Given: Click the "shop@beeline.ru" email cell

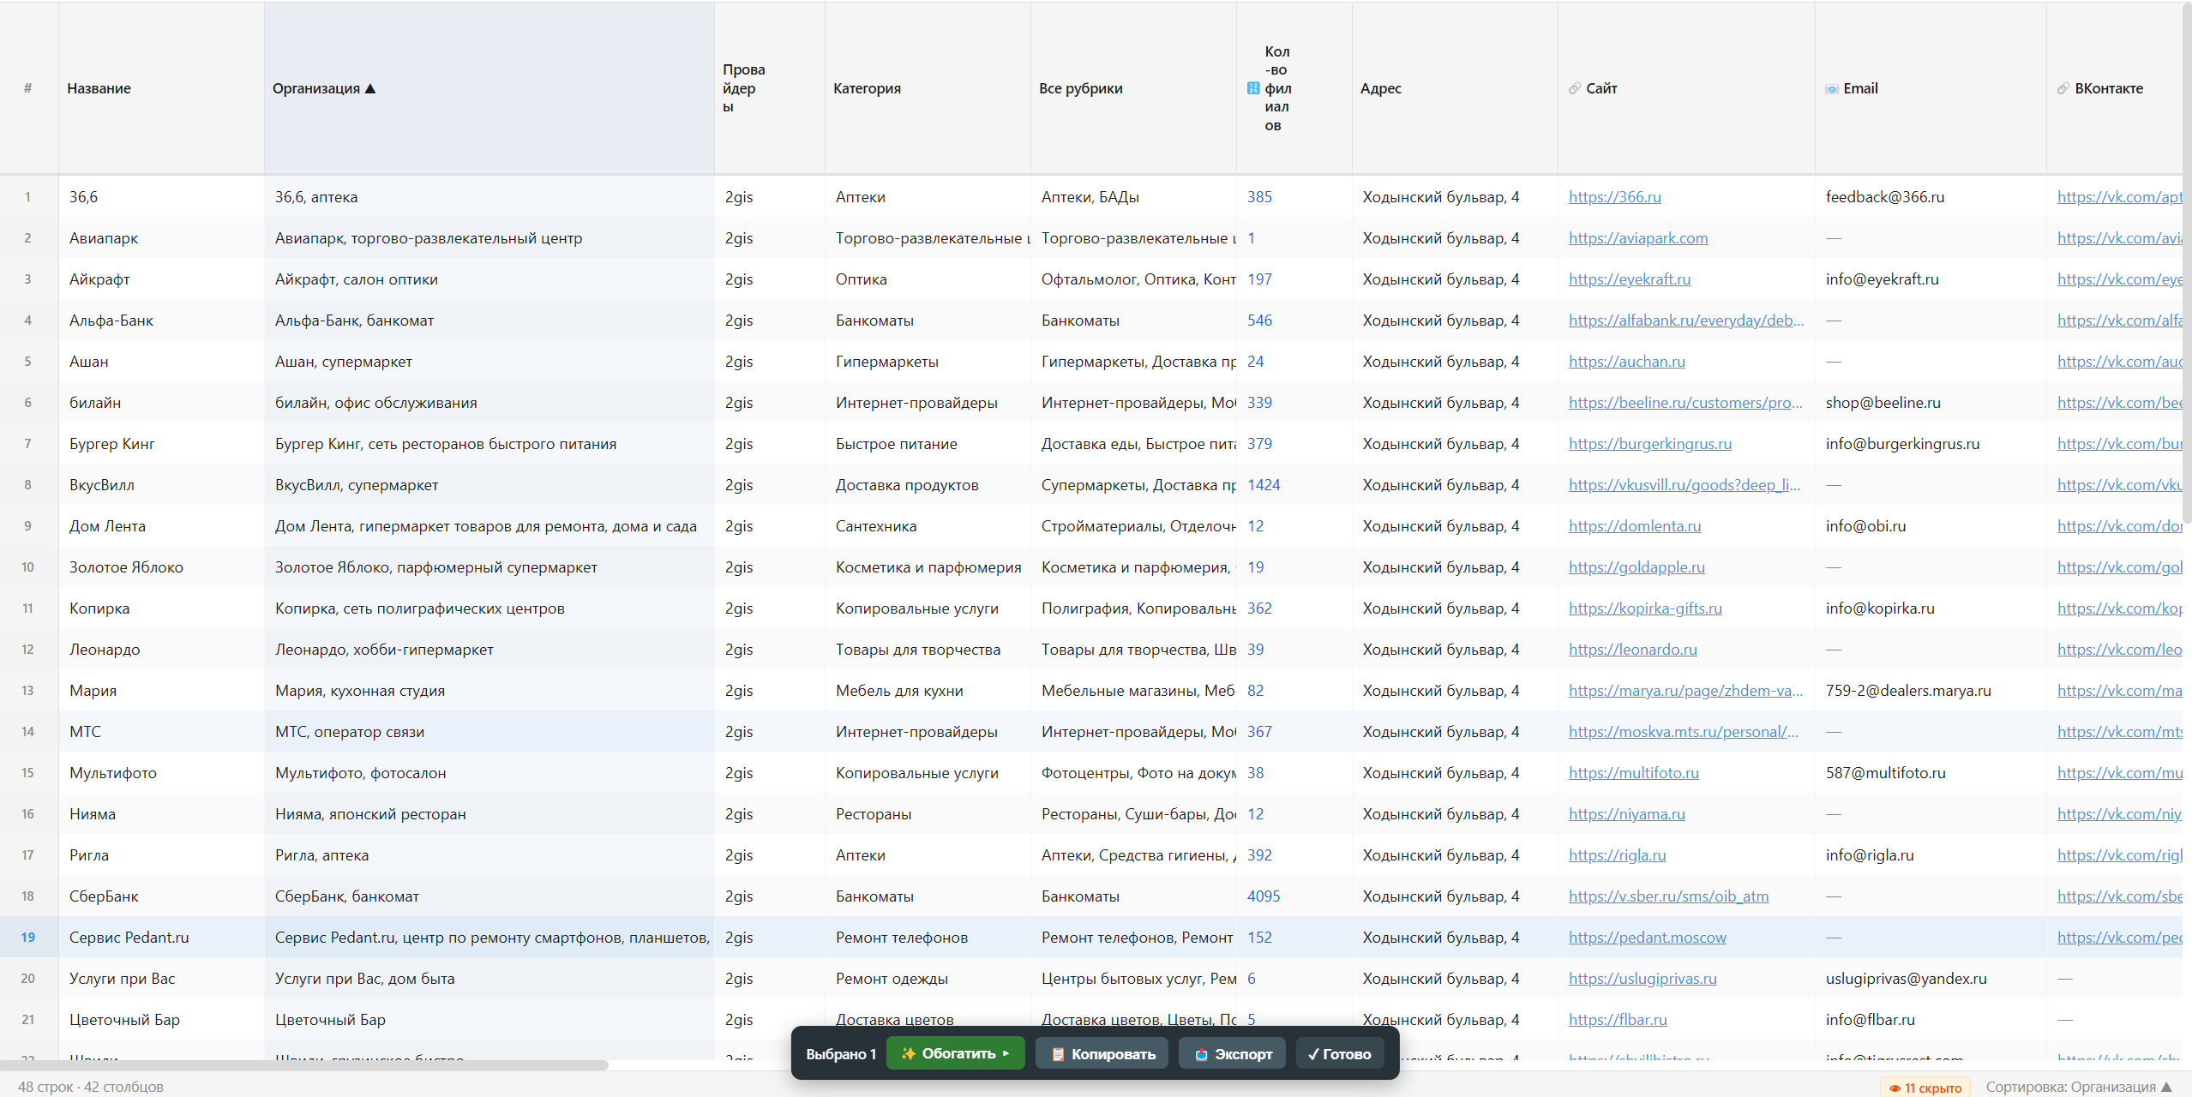Looking at the screenshot, I should (x=1931, y=403).
